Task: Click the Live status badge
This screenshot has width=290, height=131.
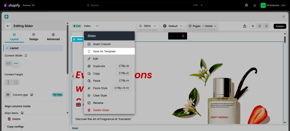Action: [77, 26]
